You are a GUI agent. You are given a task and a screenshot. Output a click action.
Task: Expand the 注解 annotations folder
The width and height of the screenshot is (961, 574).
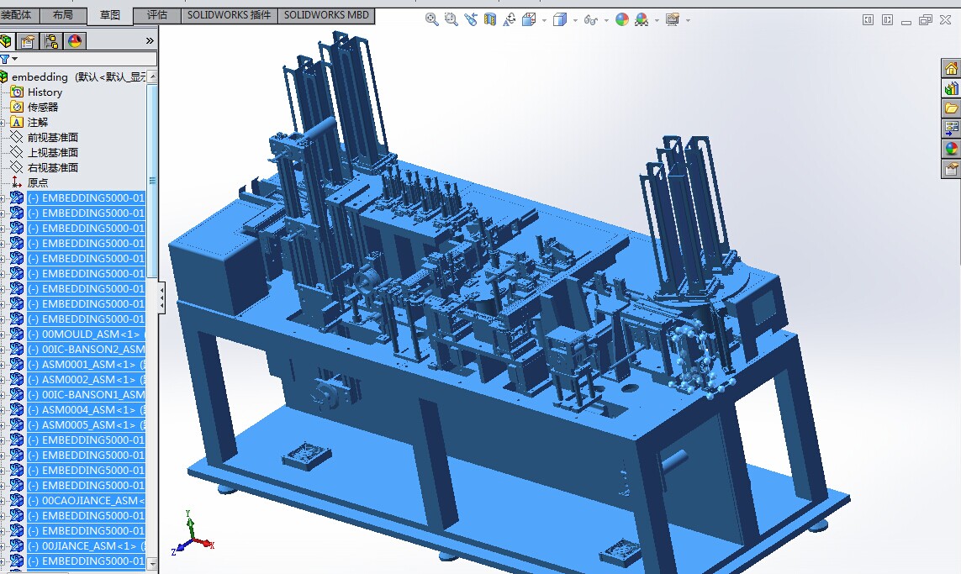[3, 123]
